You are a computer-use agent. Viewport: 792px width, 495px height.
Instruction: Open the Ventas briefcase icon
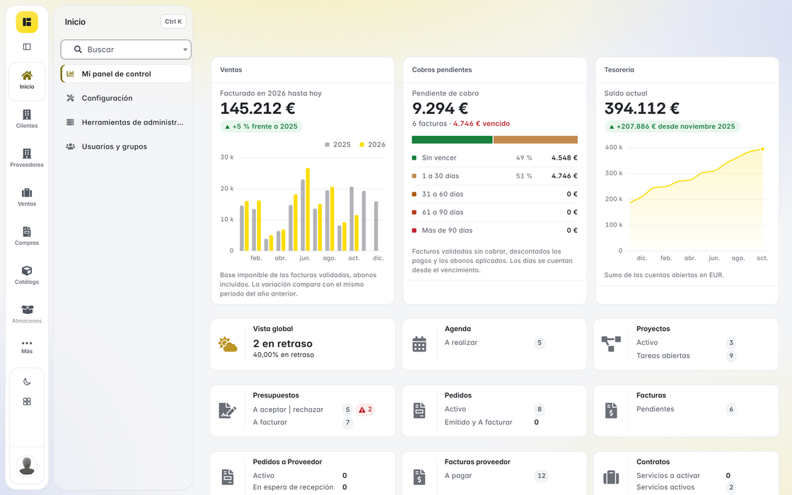27,192
